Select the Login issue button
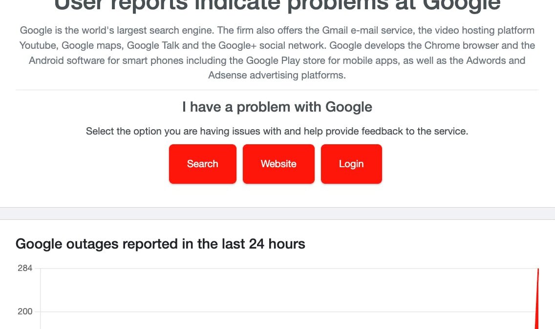Image resolution: width=555 pixels, height=329 pixels. pyautogui.click(x=351, y=164)
